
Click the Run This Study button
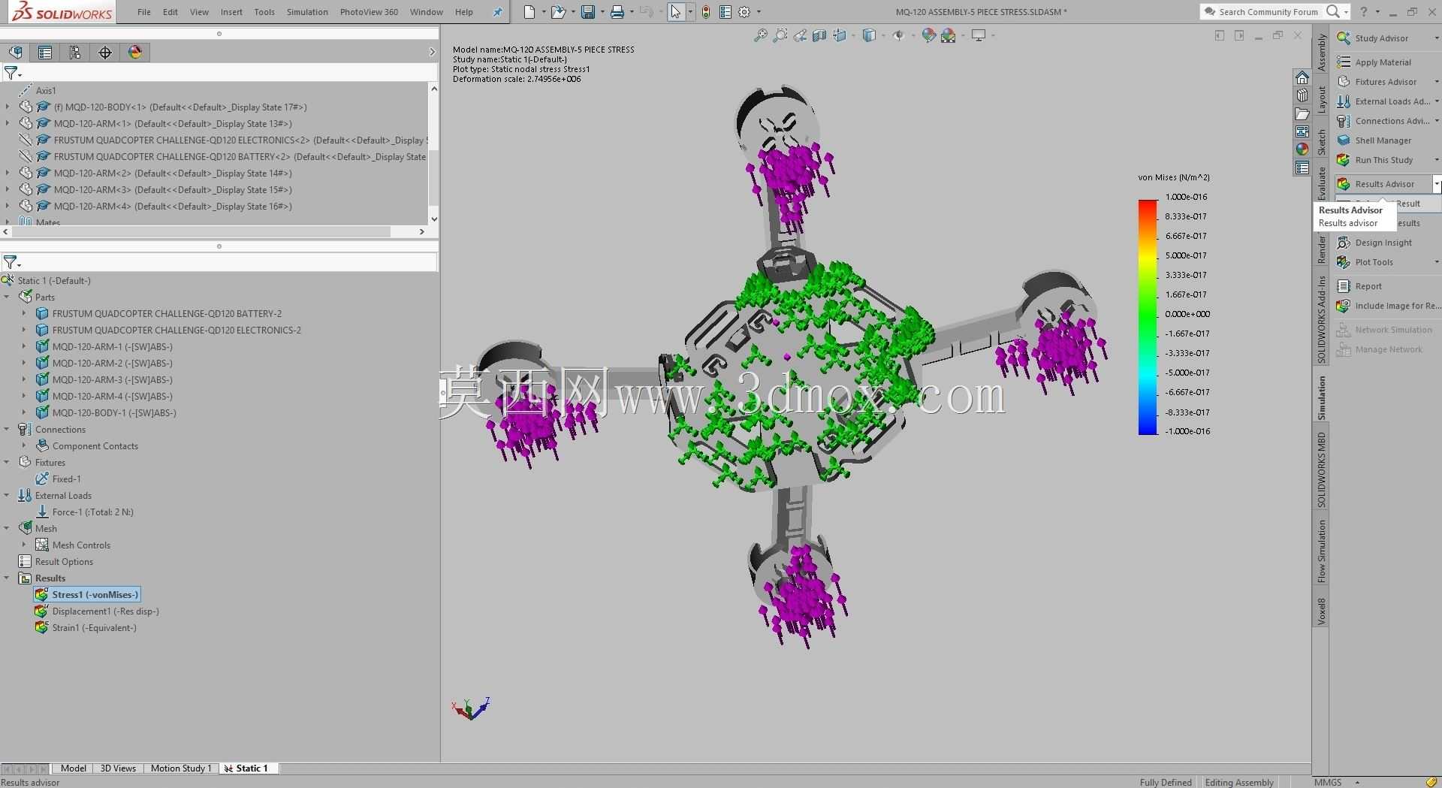click(1375, 160)
